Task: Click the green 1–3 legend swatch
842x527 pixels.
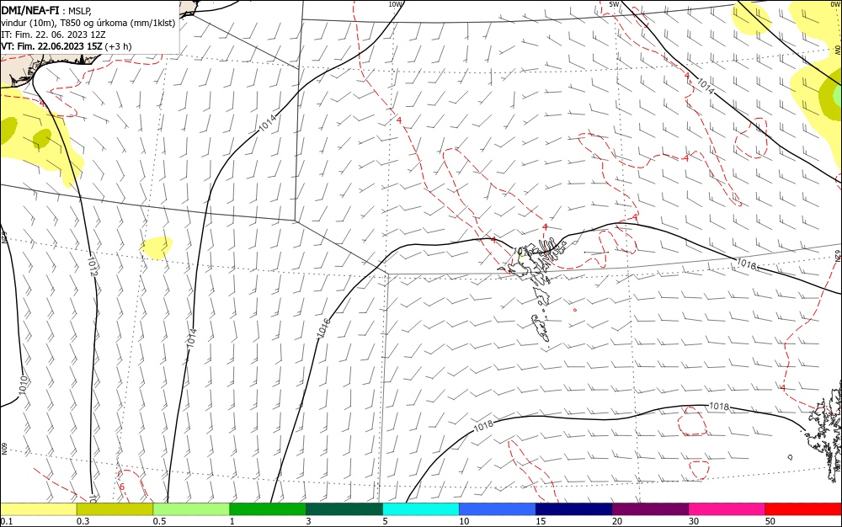Action: click(268, 509)
